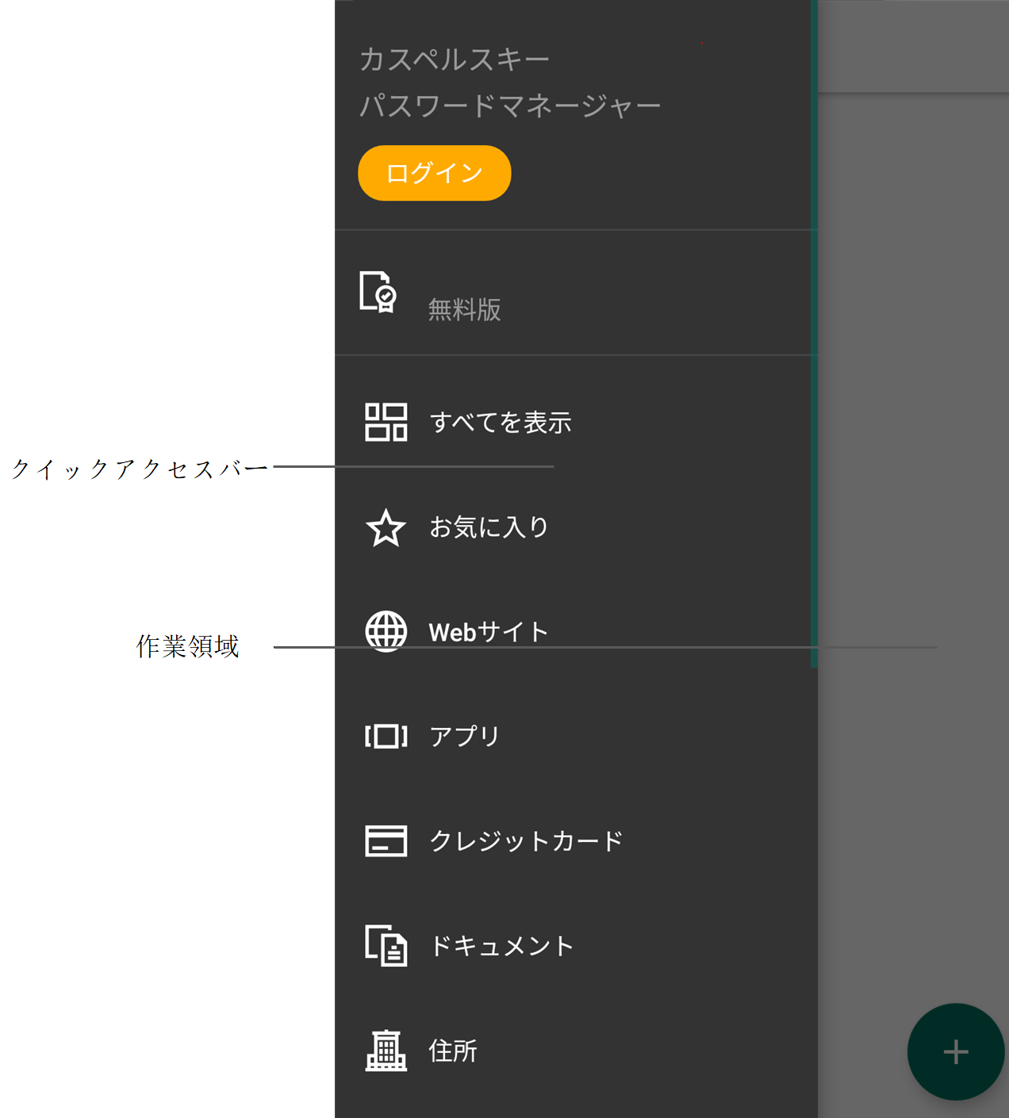Click the credit card icon
Viewport: 1009px width, 1118px height.
[x=386, y=841]
